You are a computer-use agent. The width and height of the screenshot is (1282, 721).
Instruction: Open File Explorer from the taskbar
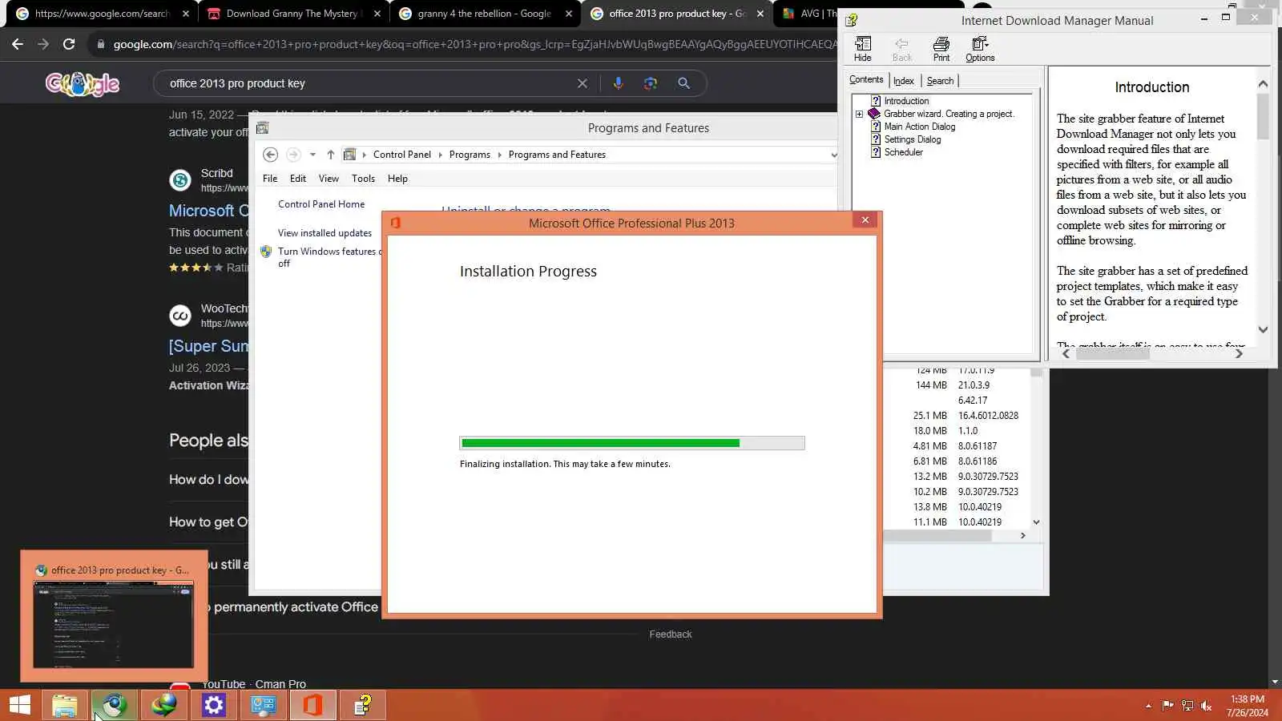coord(65,705)
